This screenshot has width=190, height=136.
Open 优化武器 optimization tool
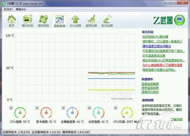coord(75,21)
